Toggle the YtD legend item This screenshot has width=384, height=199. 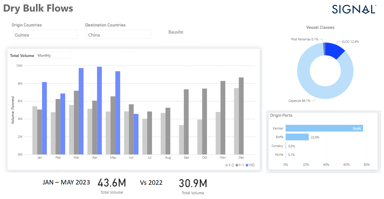point(250,165)
